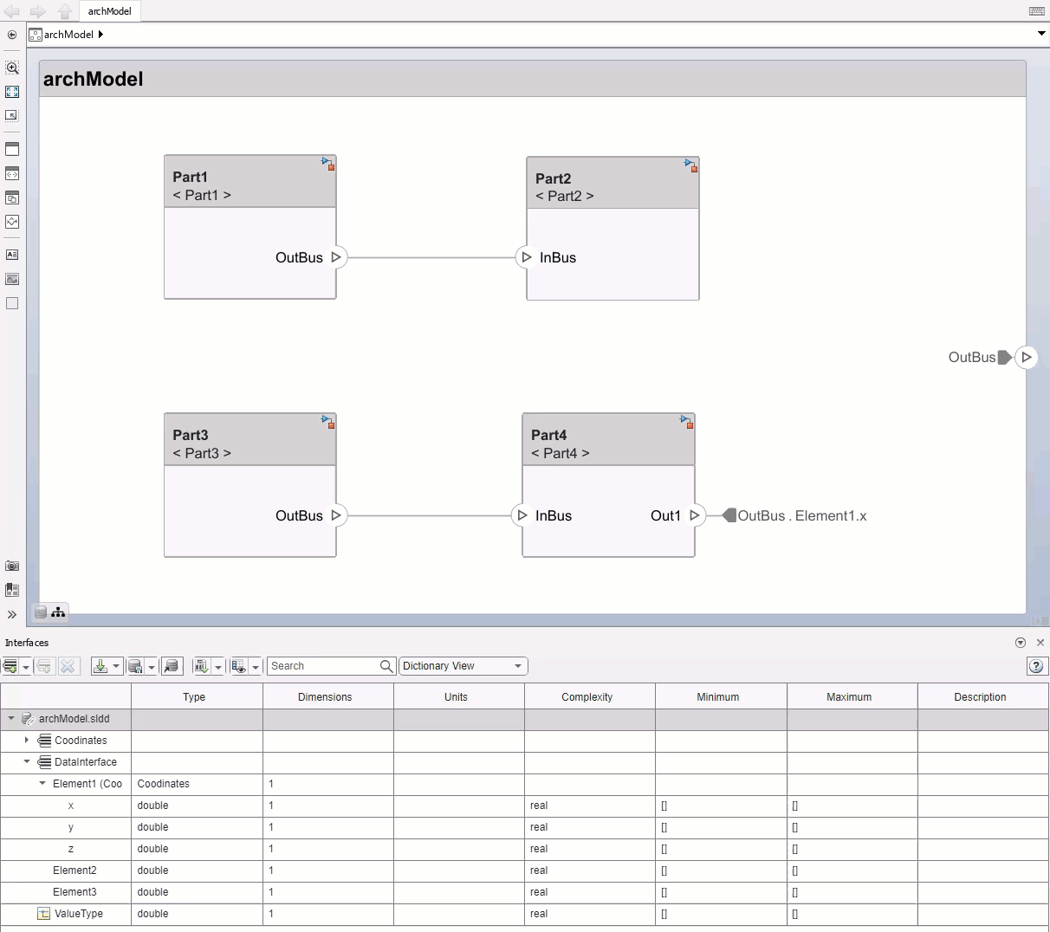
Task: Select the Component icon in the palette
Action: (12, 148)
